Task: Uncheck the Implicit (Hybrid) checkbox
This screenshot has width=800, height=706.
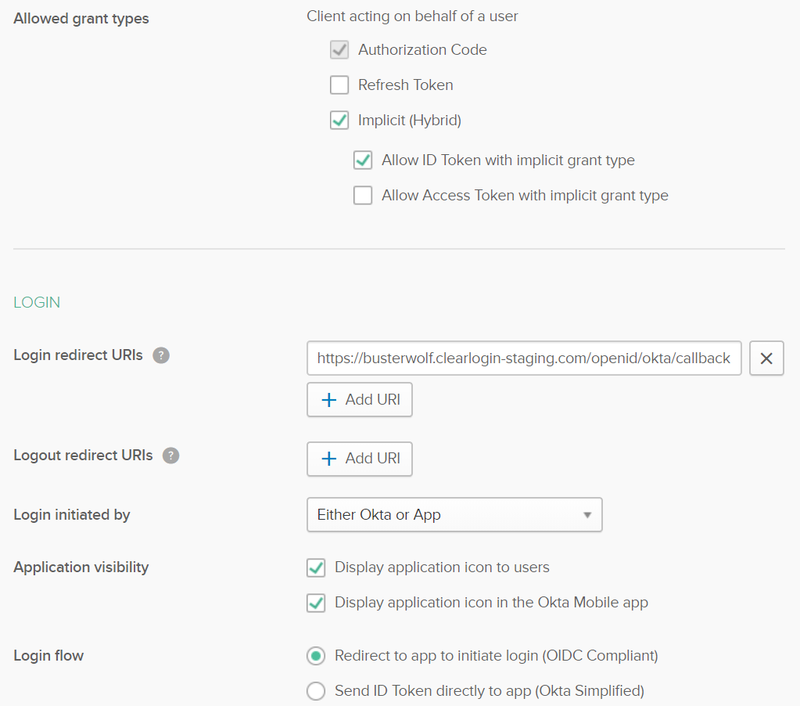Action: pos(339,121)
